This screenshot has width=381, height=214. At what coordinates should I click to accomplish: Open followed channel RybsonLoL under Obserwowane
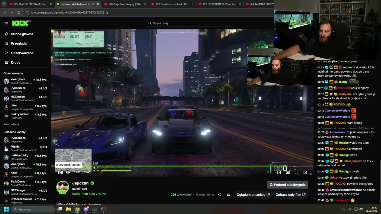click(x=25, y=90)
